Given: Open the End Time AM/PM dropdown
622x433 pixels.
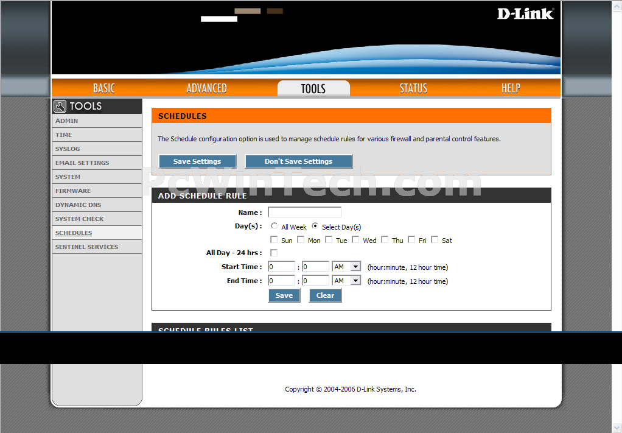Looking at the screenshot, I should (346, 281).
